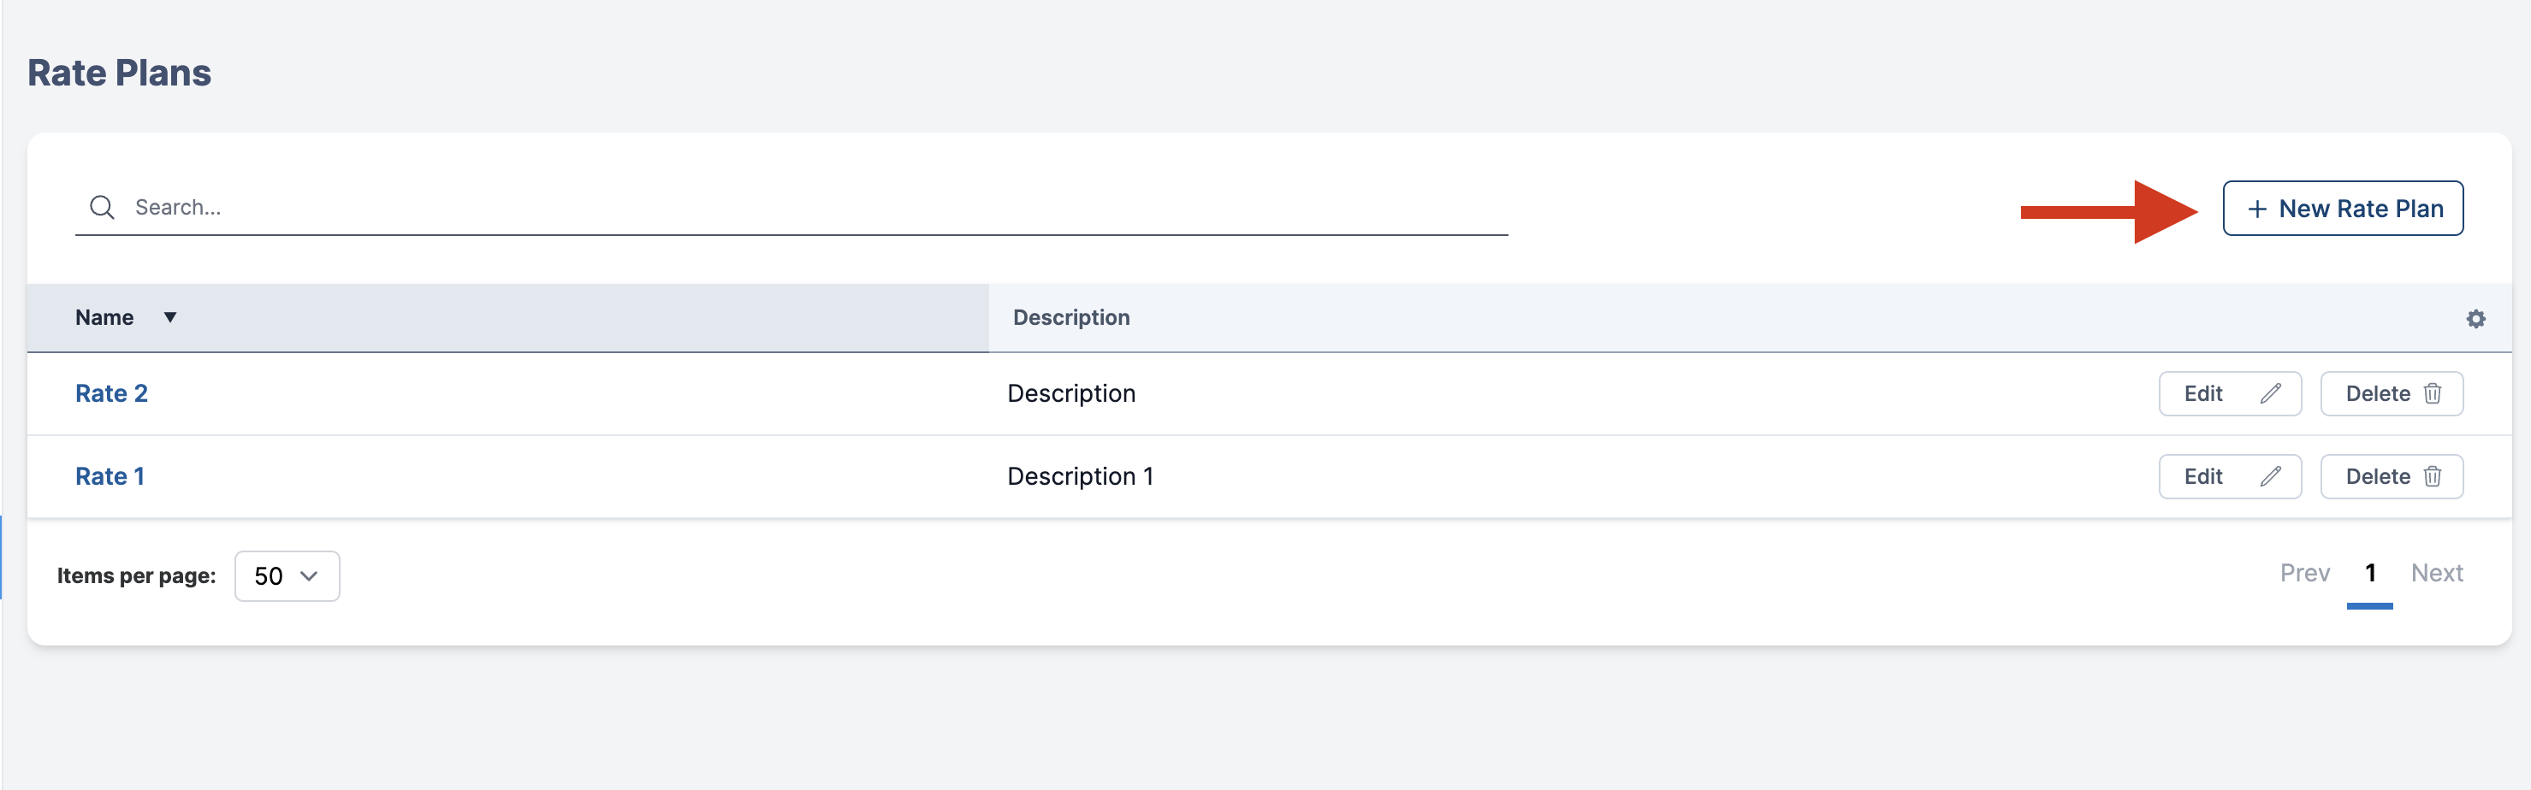Expand chevron next to 50
The width and height of the screenshot is (2531, 790).
pos(309,576)
